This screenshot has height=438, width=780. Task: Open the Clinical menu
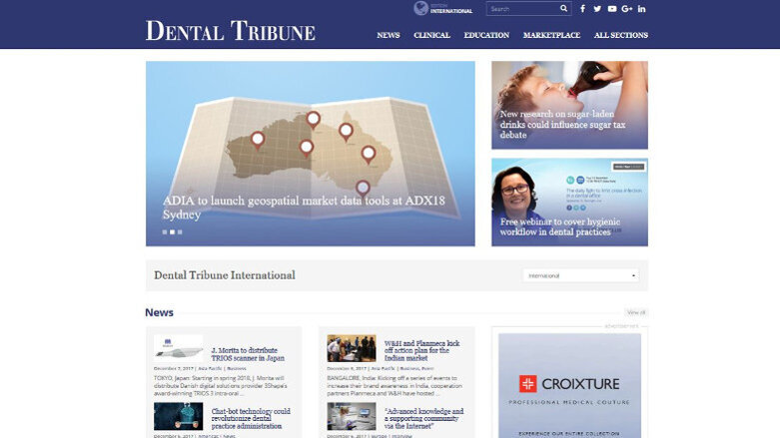[x=431, y=35]
